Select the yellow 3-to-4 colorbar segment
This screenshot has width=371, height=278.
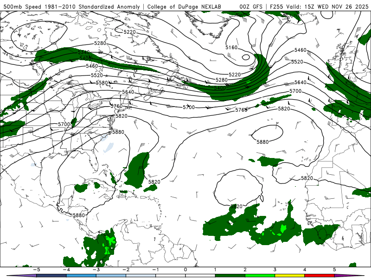(x=289, y=276)
